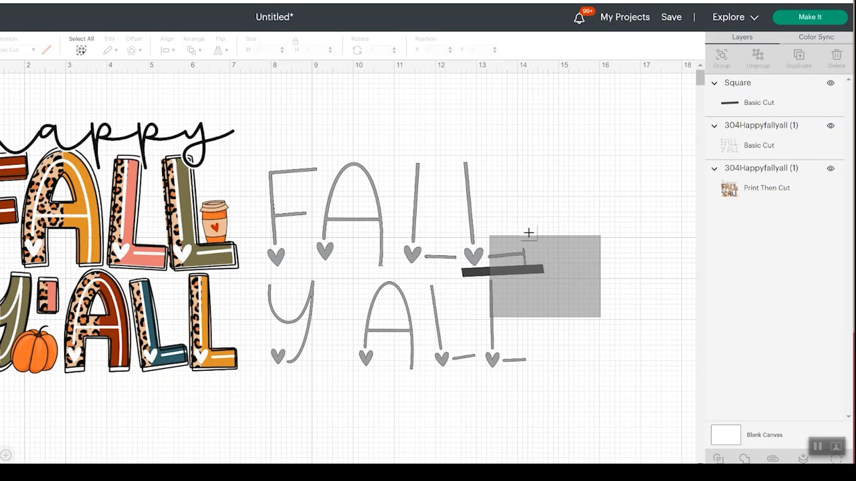Select the dark bar shape on canvas
The image size is (856, 481).
(503, 271)
